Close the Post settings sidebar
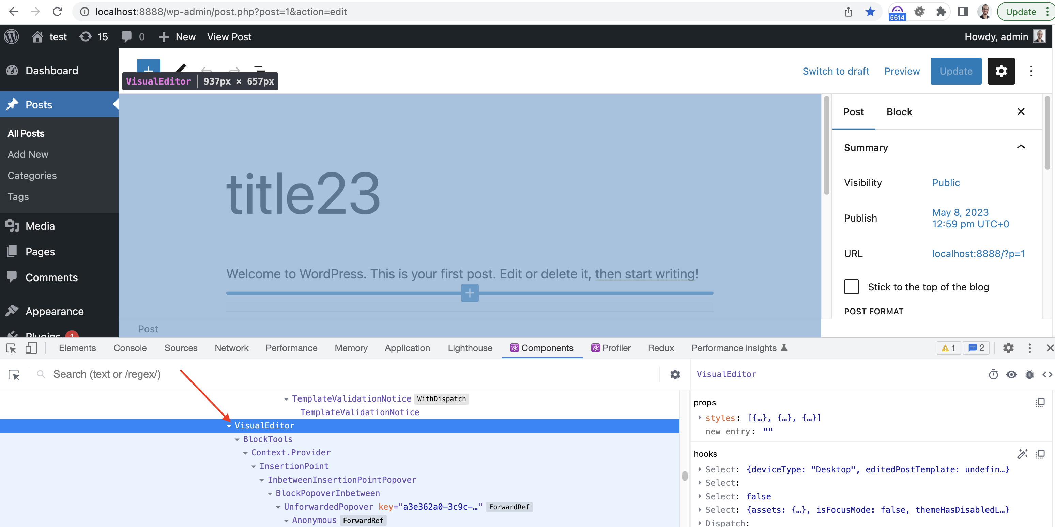The image size is (1055, 527). tap(1021, 111)
